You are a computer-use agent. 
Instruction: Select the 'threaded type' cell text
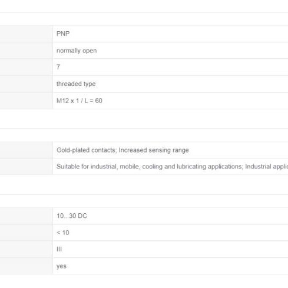pos(76,84)
